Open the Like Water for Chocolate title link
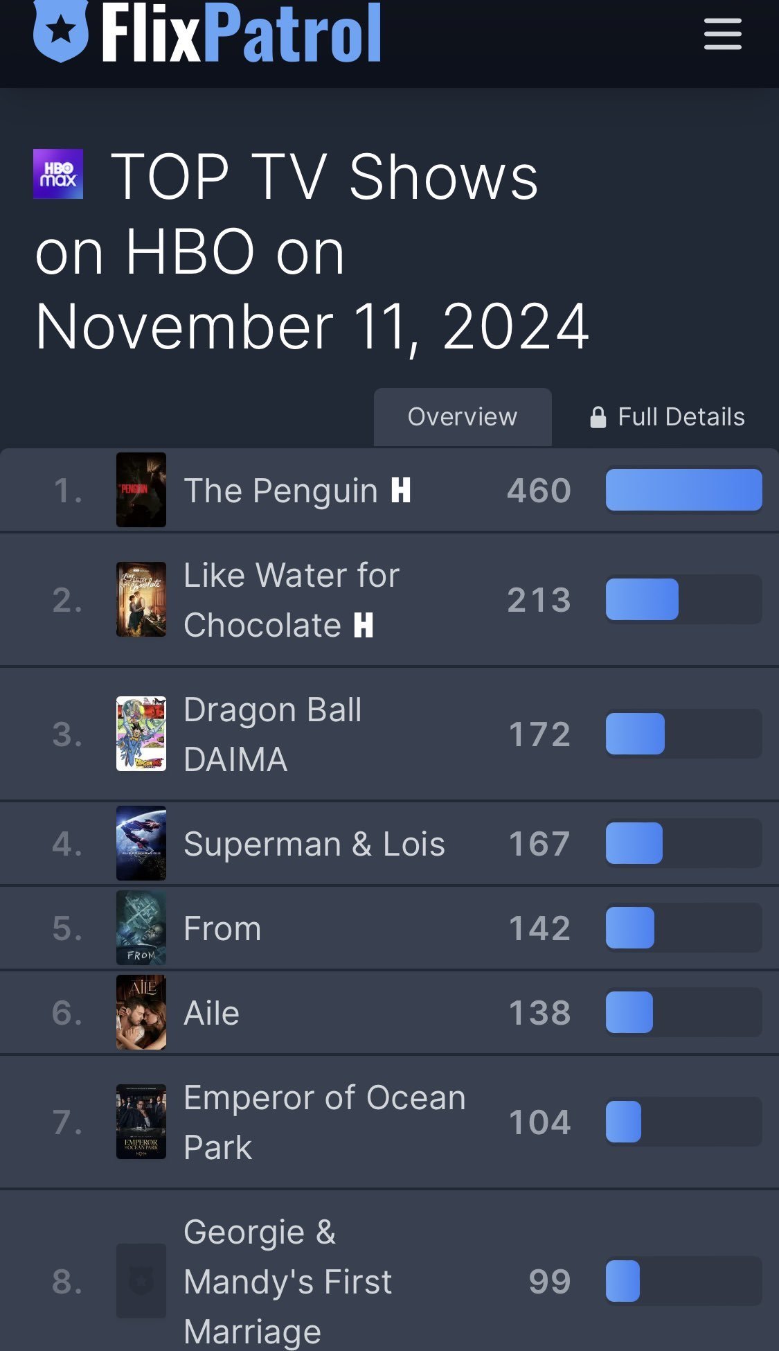The width and height of the screenshot is (779, 1351). [291, 600]
